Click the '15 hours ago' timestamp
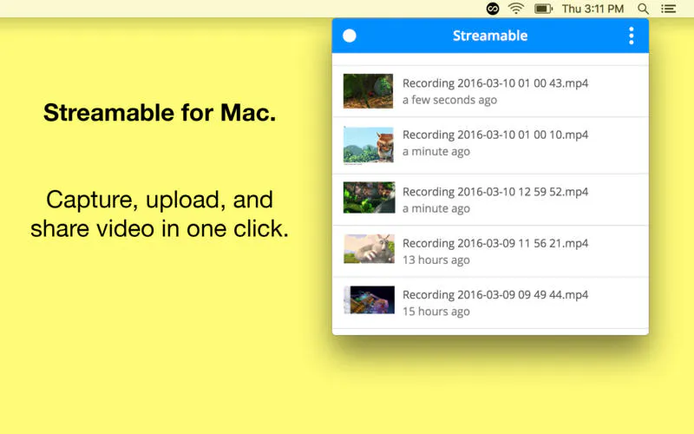Viewport: 694px width, 434px height. click(x=436, y=312)
